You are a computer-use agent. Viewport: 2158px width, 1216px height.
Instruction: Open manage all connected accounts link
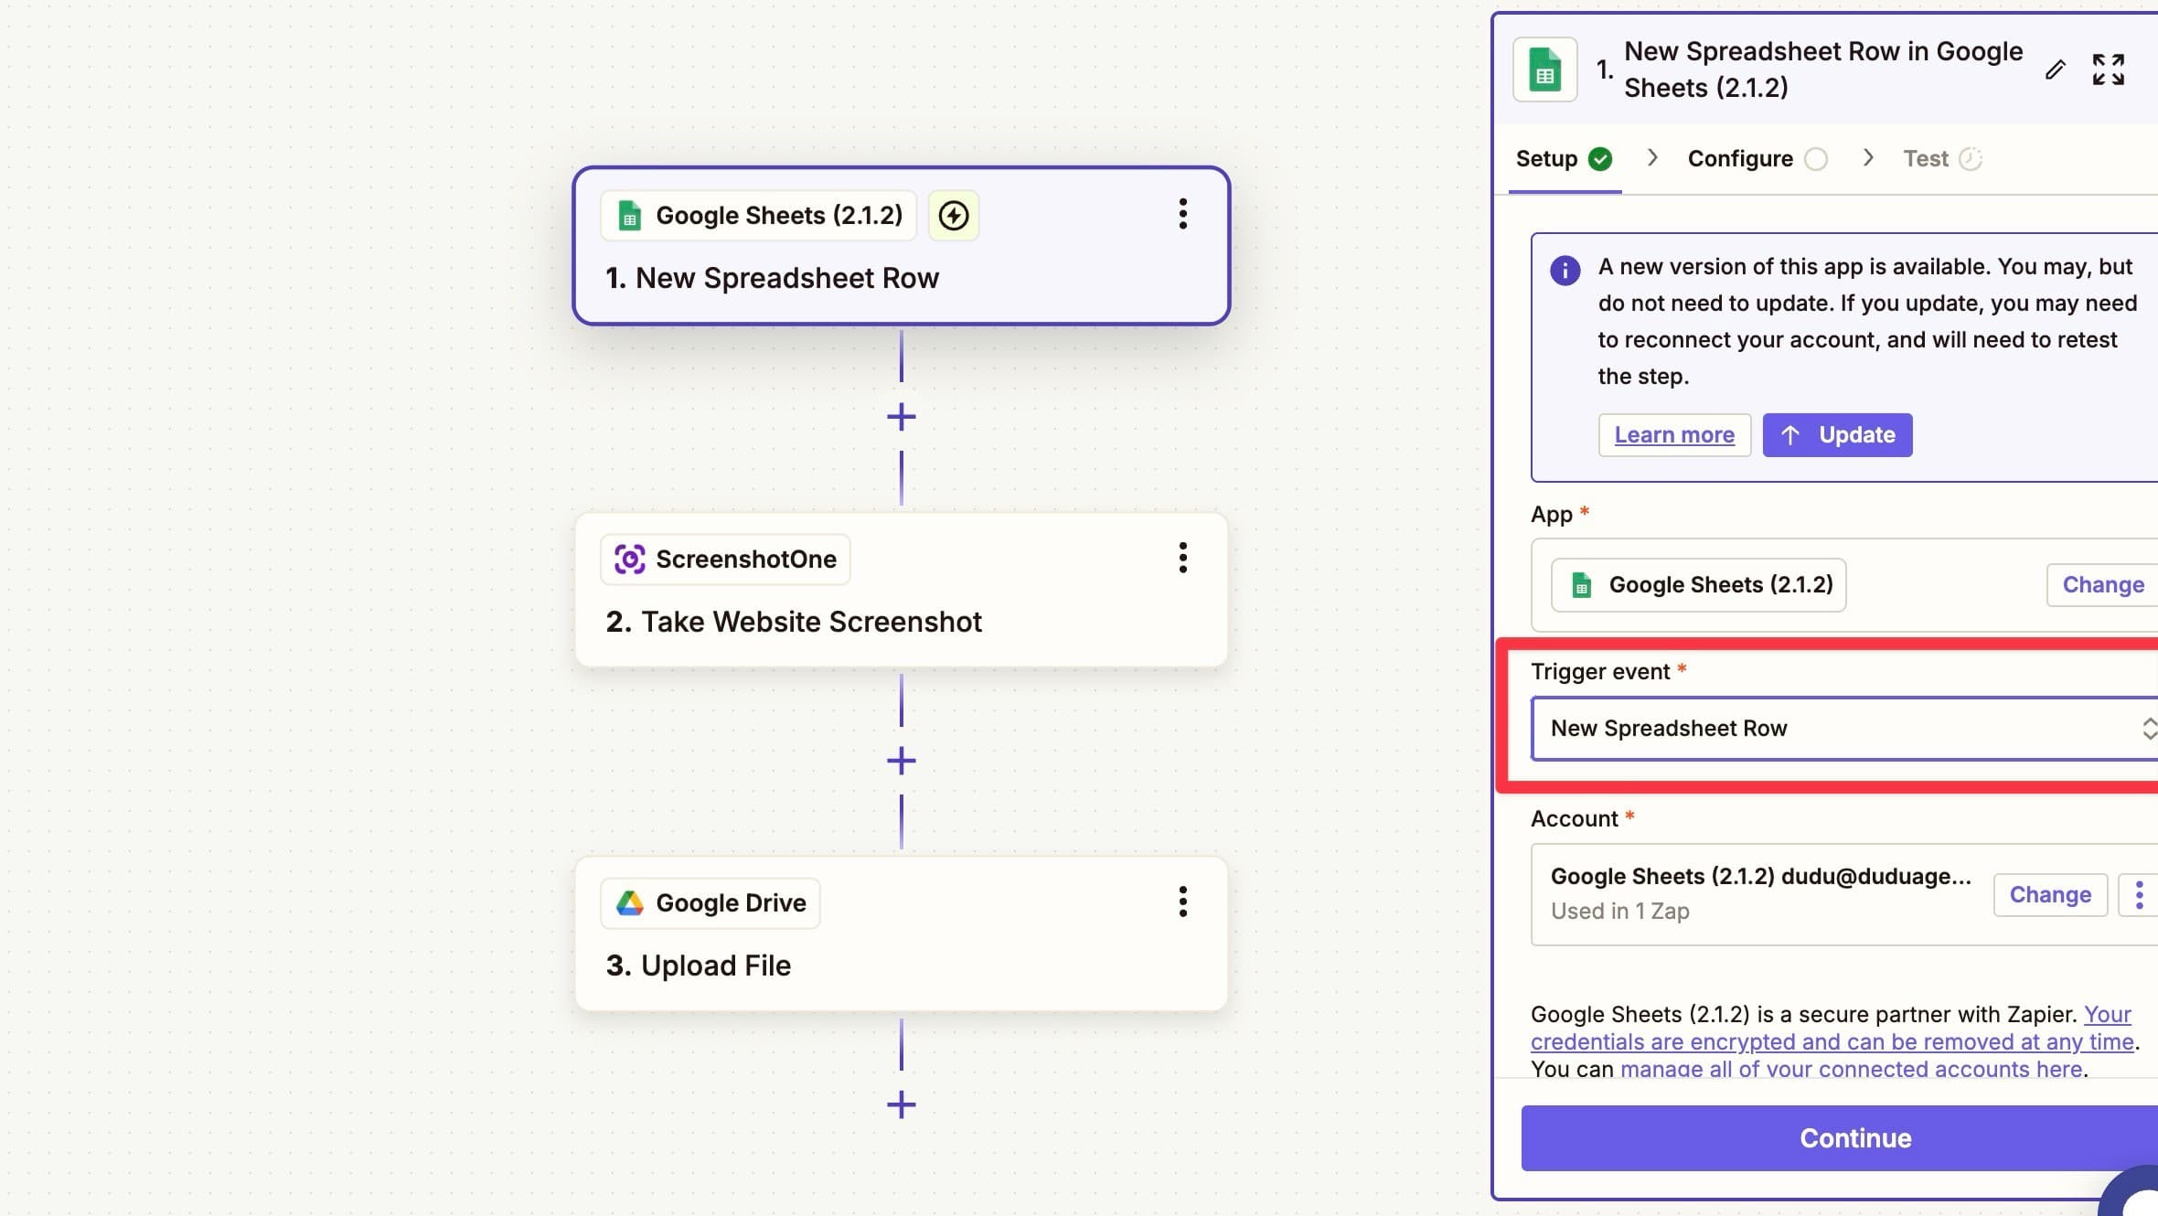click(x=1851, y=1069)
